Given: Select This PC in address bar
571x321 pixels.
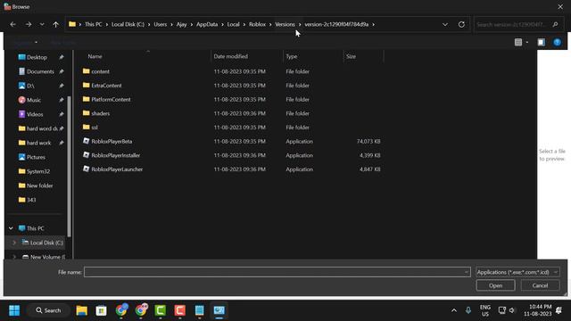Looking at the screenshot, I should click(x=93, y=24).
